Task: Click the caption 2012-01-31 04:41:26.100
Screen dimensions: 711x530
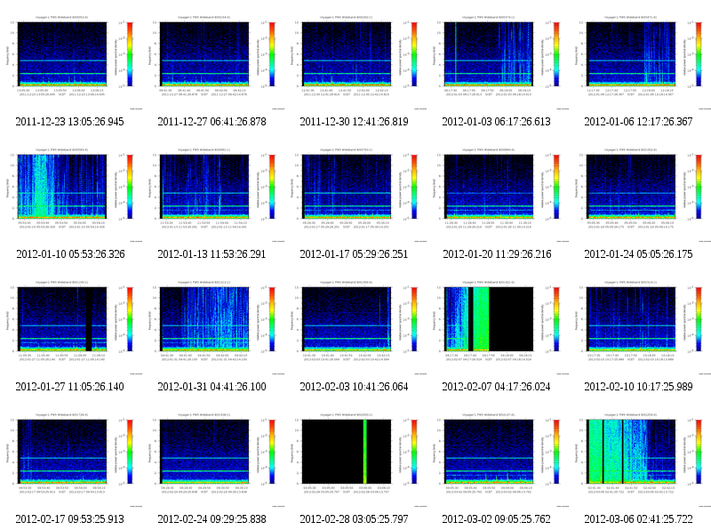Action: point(212,387)
